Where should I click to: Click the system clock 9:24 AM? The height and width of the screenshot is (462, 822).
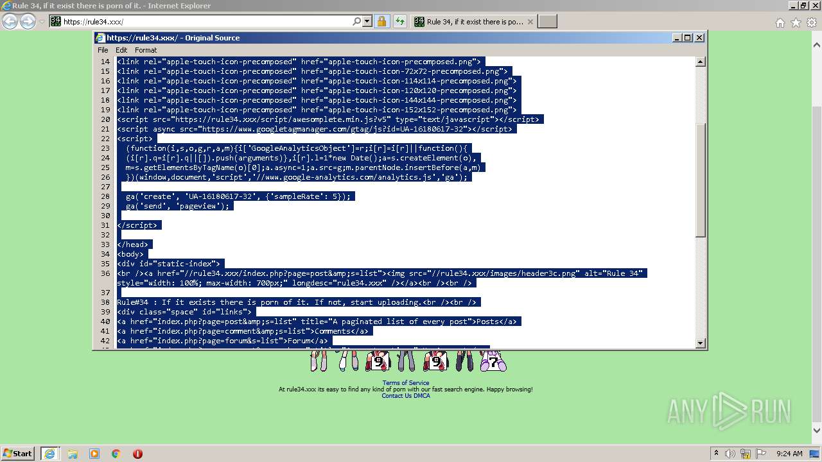789,454
